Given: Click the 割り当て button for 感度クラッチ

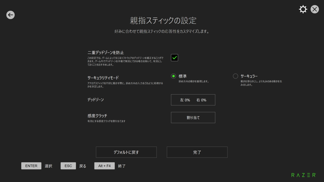Looking at the screenshot, I should pos(193,118).
